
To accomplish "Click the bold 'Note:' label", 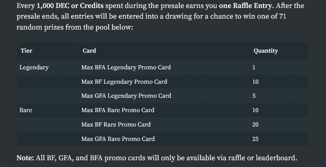I will [25, 158].
